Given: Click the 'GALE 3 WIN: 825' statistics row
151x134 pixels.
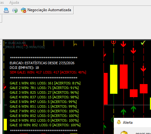Looking at the screenshot, I should point(44,92).
